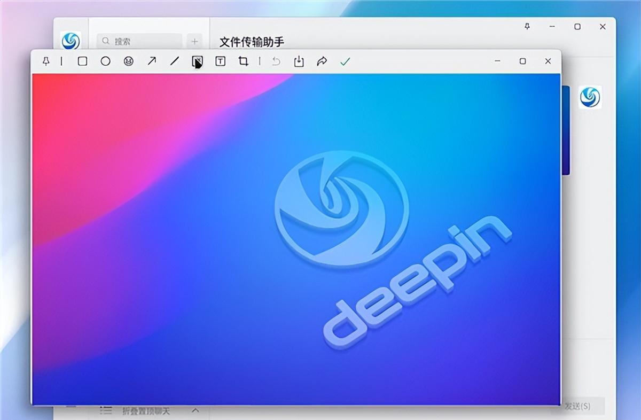This screenshot has width=641, height=420.
Task: Select the Marker highlight tool
Action: pos(197,61)
